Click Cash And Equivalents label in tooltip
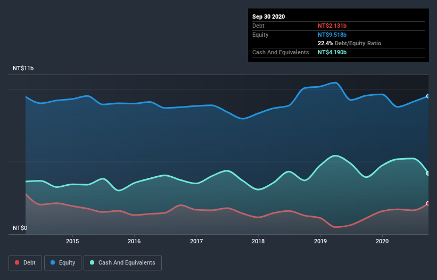Viewport: 437px width, 280px height. coord(281,52)
